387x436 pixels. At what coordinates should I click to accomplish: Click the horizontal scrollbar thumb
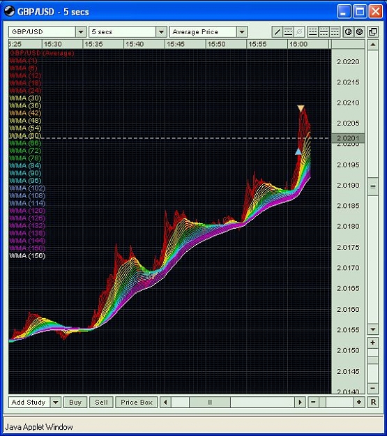[x=210, y=402]
